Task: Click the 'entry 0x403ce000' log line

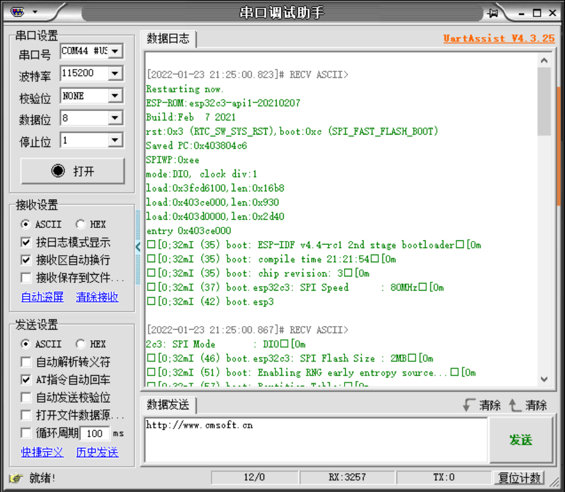Action: point(189,231)
